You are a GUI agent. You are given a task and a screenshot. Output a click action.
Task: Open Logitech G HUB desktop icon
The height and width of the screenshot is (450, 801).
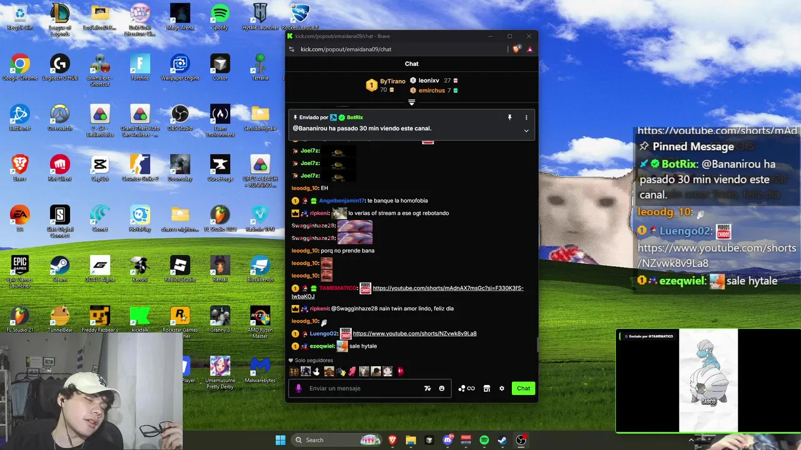coord(60,67)
